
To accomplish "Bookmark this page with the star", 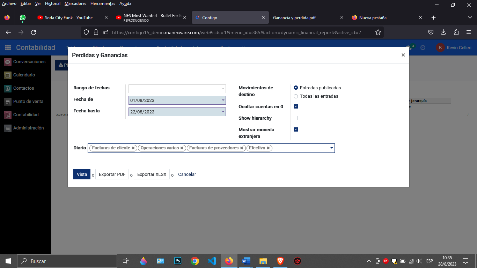I will [378, 32].
